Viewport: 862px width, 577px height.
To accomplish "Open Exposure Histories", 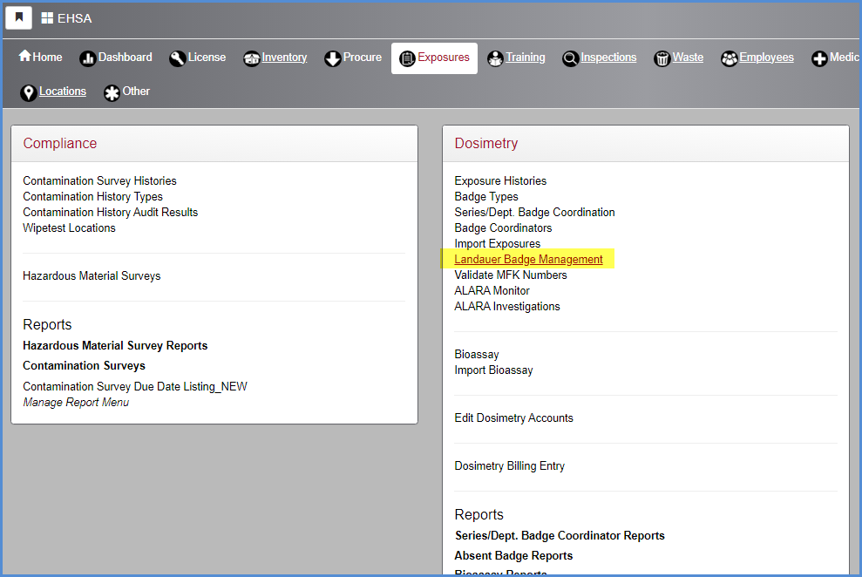I will (500, 180).
